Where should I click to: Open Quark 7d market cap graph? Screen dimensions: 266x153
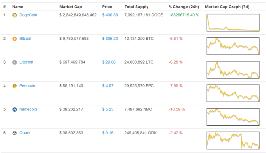tap(233, 140)
